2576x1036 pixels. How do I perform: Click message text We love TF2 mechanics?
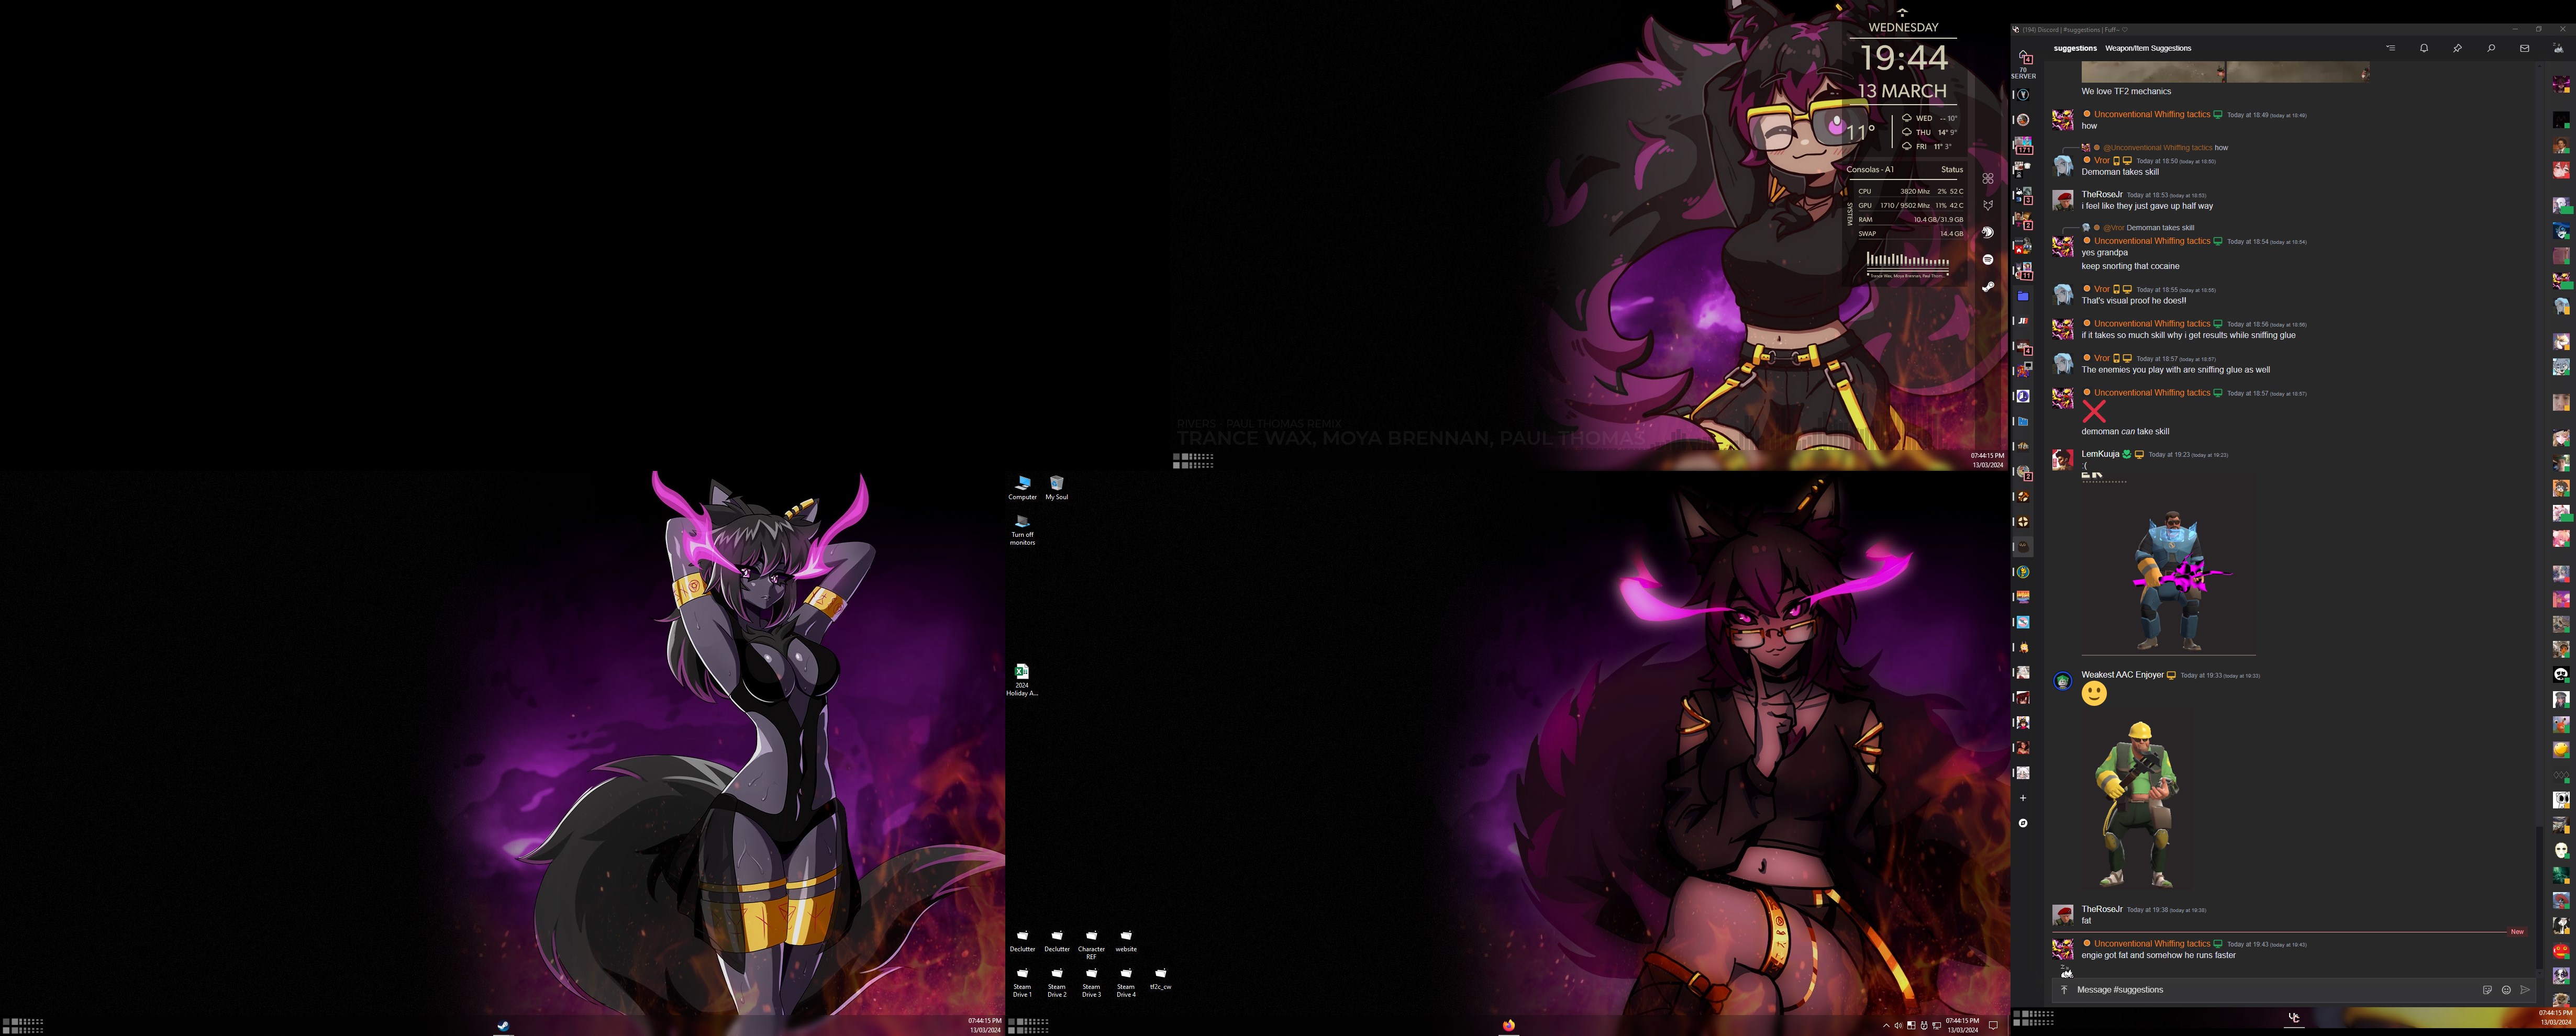pyautogui.click(x=2126, y=91)
